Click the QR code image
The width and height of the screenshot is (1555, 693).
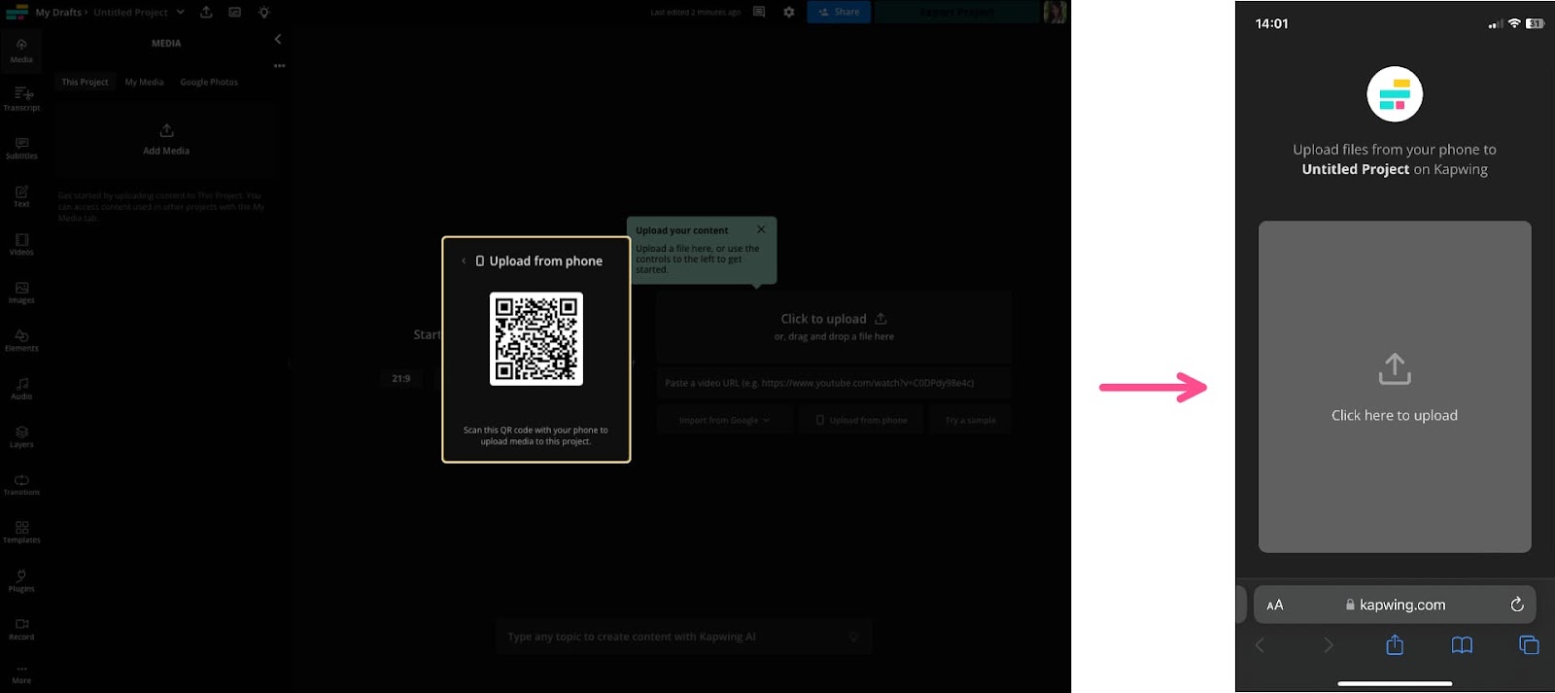pyautogui.click(x=536, y=339)
